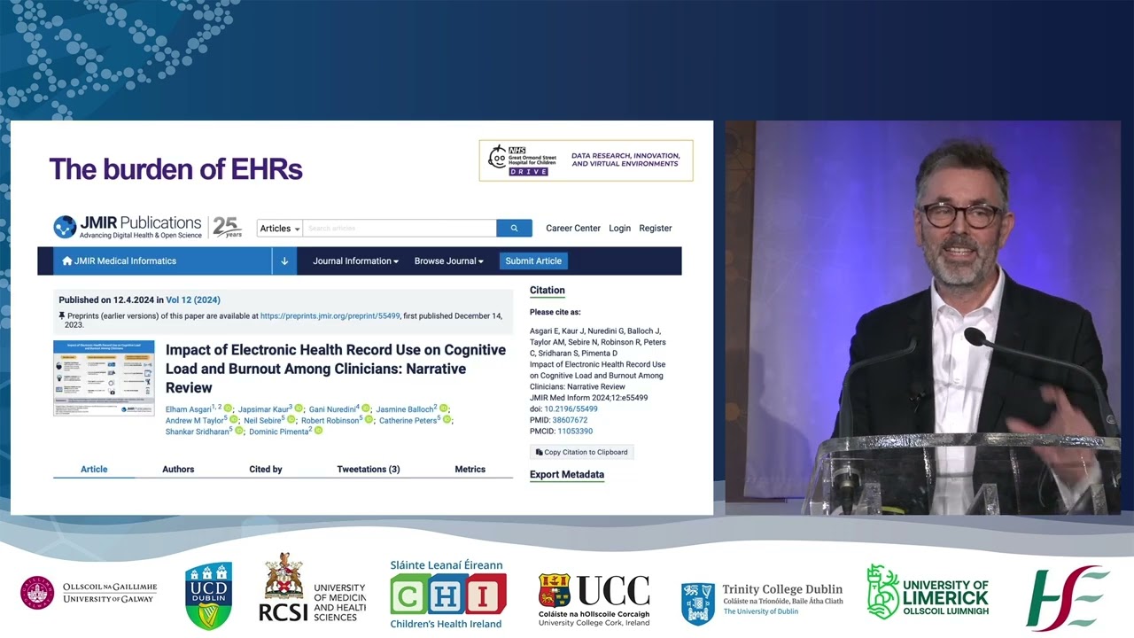Click the Citation heading
This screenshot has width=1134, height=638.
click(x=548, y=291)
